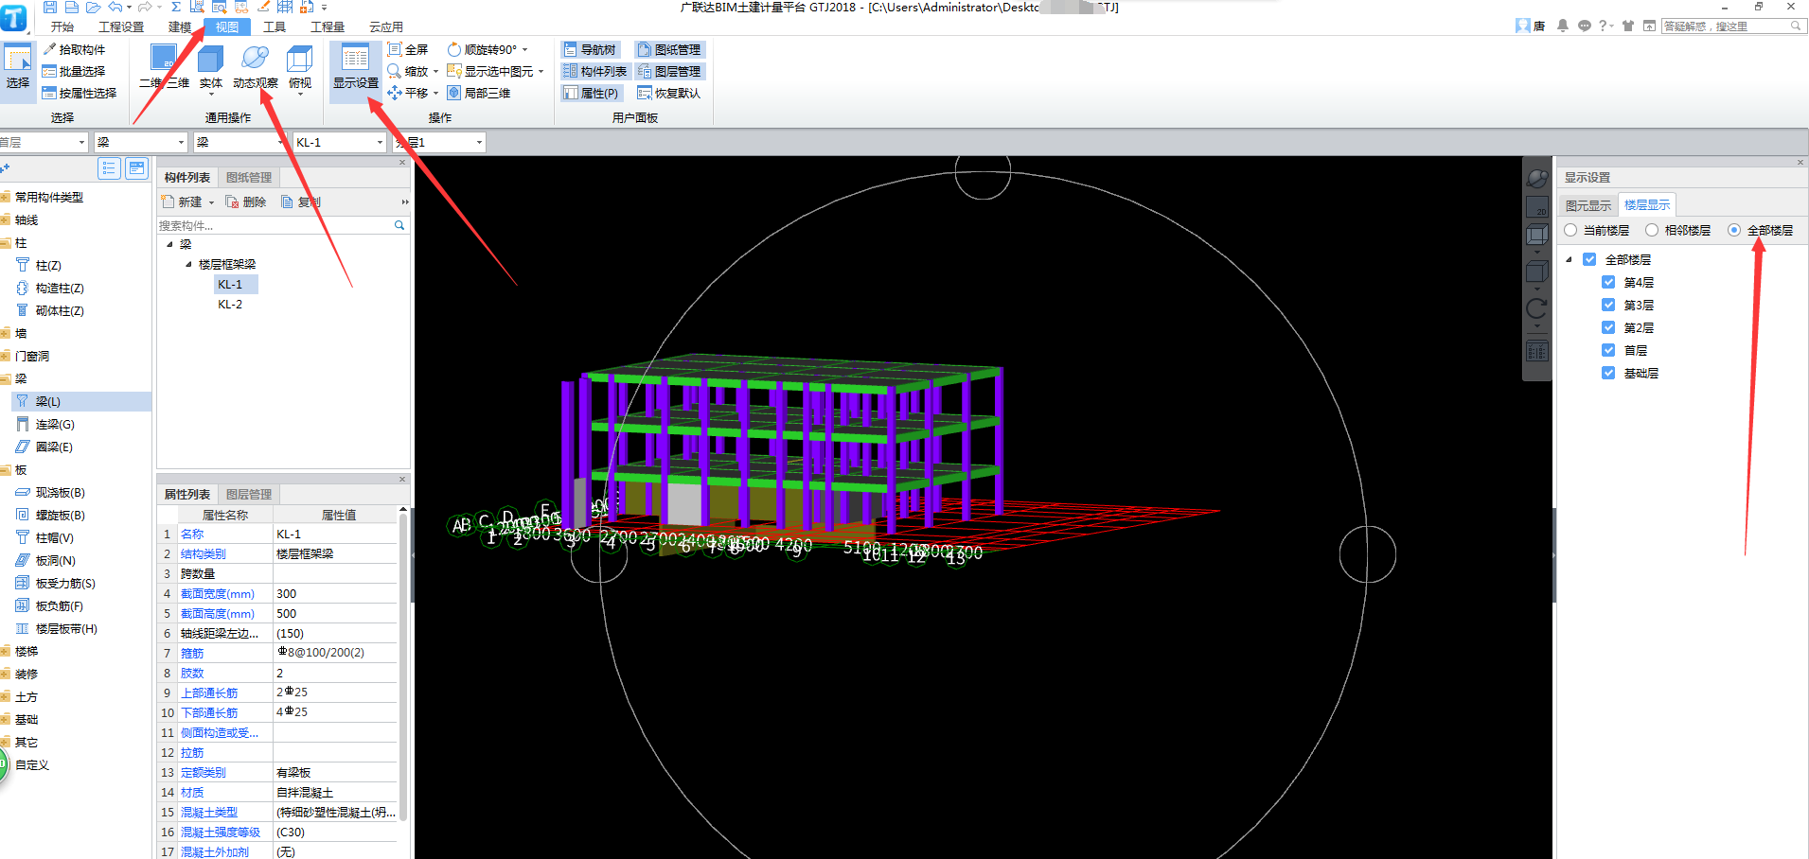Open 顺旋转90° dropdown arrow
Viewport: 1809px width, 859px height.
click(524, 50)
